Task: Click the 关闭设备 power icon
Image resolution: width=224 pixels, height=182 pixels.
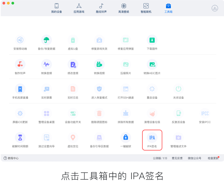Action: pos(178,89)
